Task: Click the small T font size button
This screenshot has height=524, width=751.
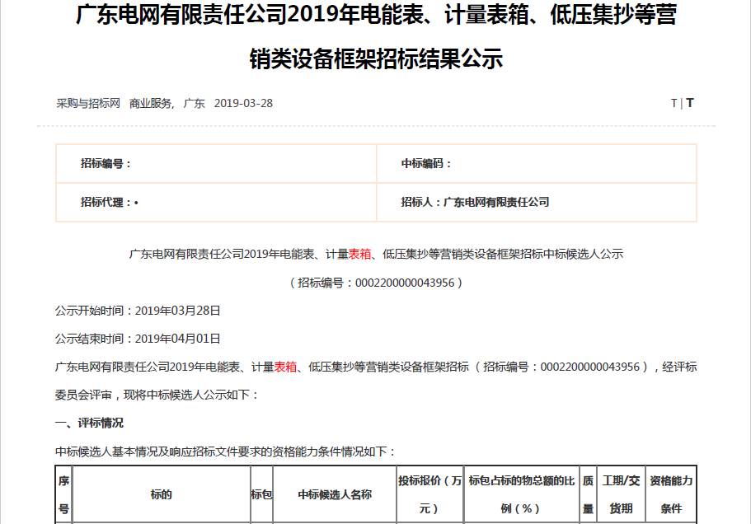Action: tap(674, 103)
